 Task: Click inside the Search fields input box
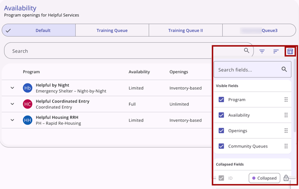pos(247,70)
